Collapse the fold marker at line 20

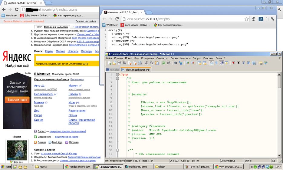[117, 150]
